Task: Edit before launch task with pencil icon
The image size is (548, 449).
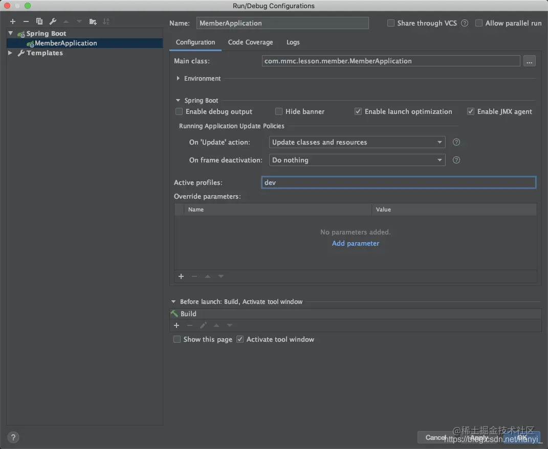Action: click(203, 325)
